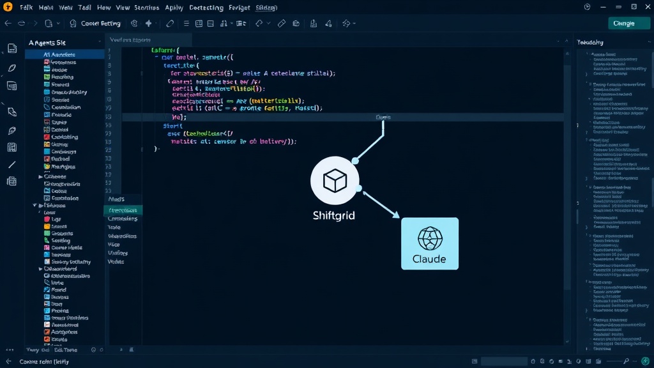
Task: Click the Shiftgrid label under the cube node
Action: (x=333, y=215)
